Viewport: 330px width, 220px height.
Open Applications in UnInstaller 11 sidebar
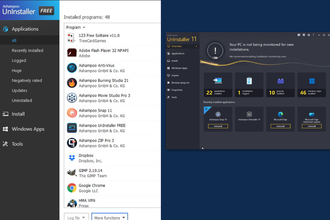click(178, 54)
